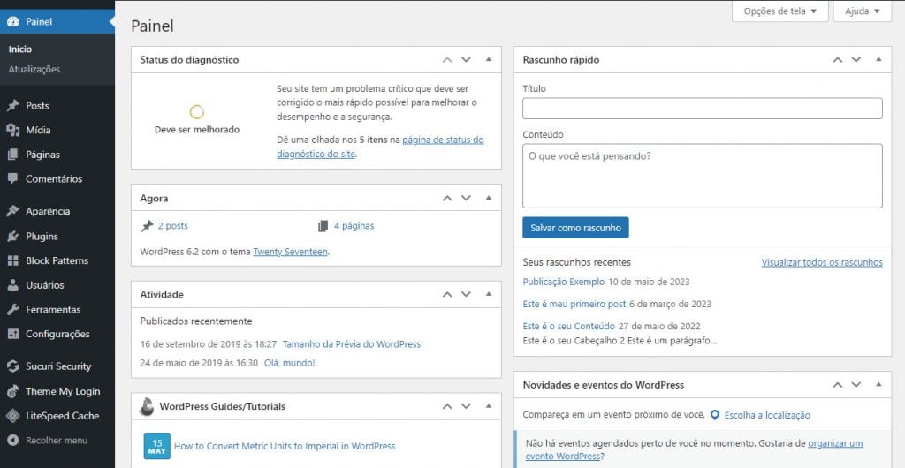Click Visualizar todos os rascunhos link
The image size is (905, 468).
[822, 262]
